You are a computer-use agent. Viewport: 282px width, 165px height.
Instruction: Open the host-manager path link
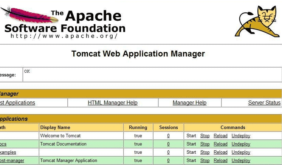point(12,160)
